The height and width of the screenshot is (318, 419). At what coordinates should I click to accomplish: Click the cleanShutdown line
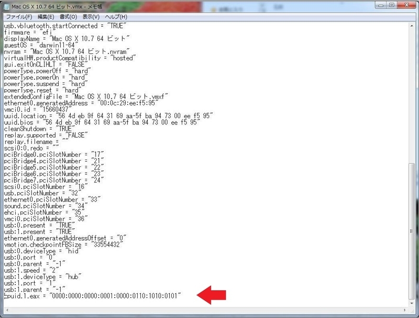pos(40,129)
